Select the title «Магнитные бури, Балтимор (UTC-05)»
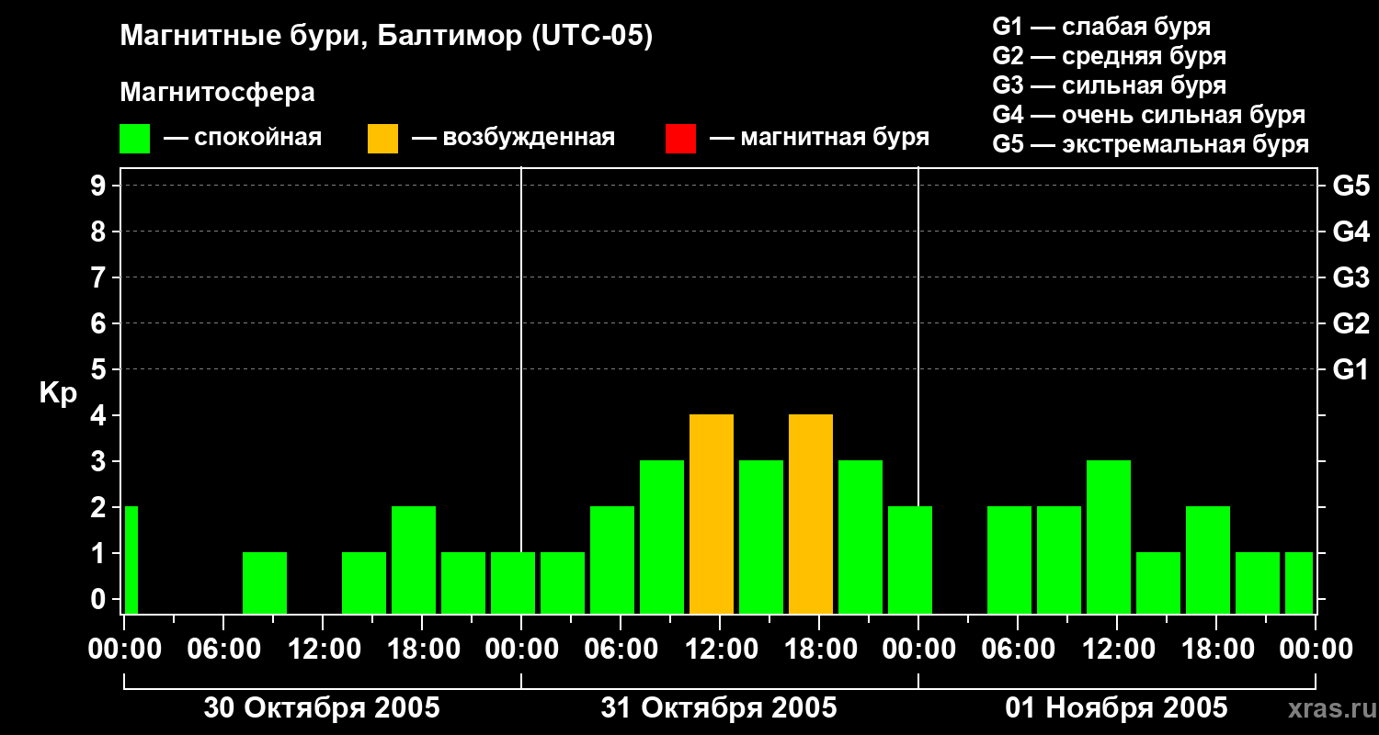Image resolution: width=1379 pixels, height=735 pixels. tap(386, 37)
